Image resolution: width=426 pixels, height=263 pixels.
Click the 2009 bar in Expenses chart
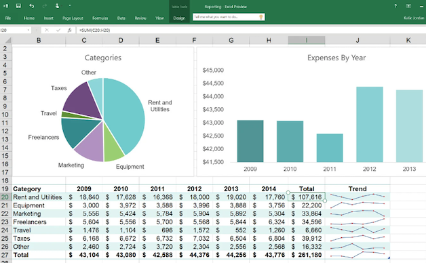tap(250, 141)
